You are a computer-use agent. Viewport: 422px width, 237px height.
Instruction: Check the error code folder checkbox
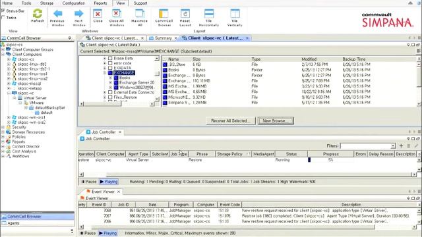click(110, 63)
